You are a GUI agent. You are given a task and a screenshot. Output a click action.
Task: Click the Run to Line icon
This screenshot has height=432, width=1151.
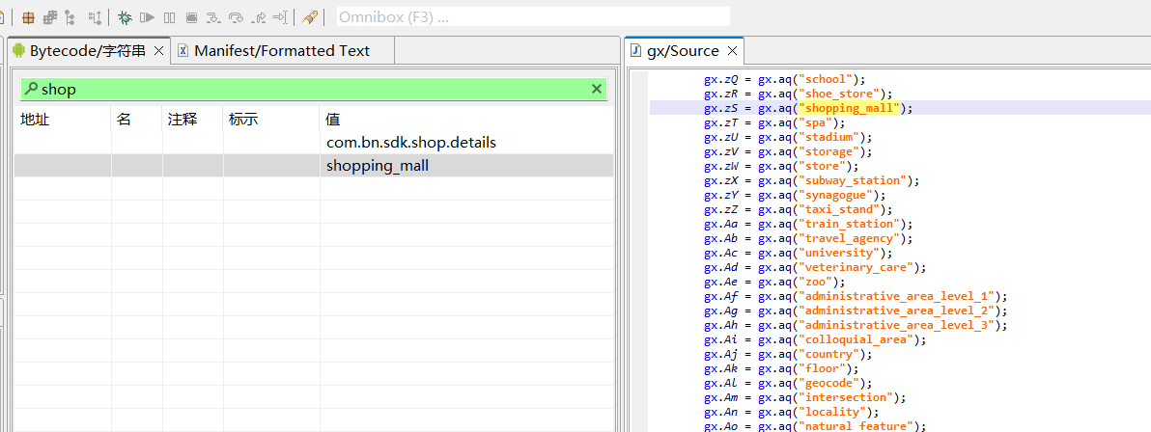point(280,16)
